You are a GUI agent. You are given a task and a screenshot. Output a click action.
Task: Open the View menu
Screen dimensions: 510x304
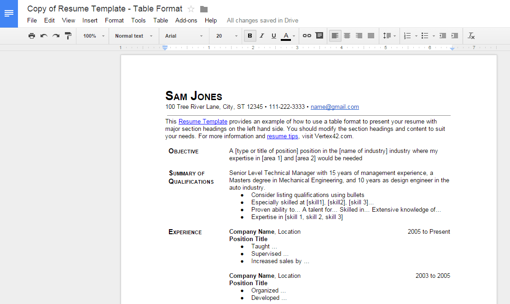pos(69,21)
